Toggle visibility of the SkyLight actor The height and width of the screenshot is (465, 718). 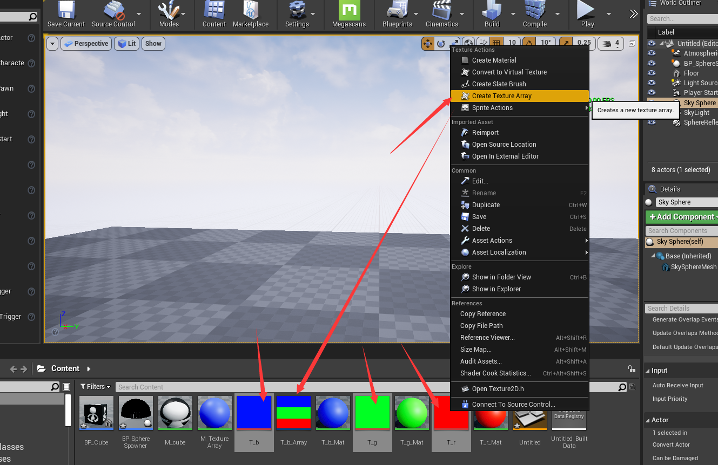652,113
